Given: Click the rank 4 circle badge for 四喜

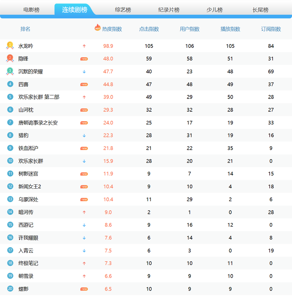Looking at the screenshot, I should click(10, 84).
